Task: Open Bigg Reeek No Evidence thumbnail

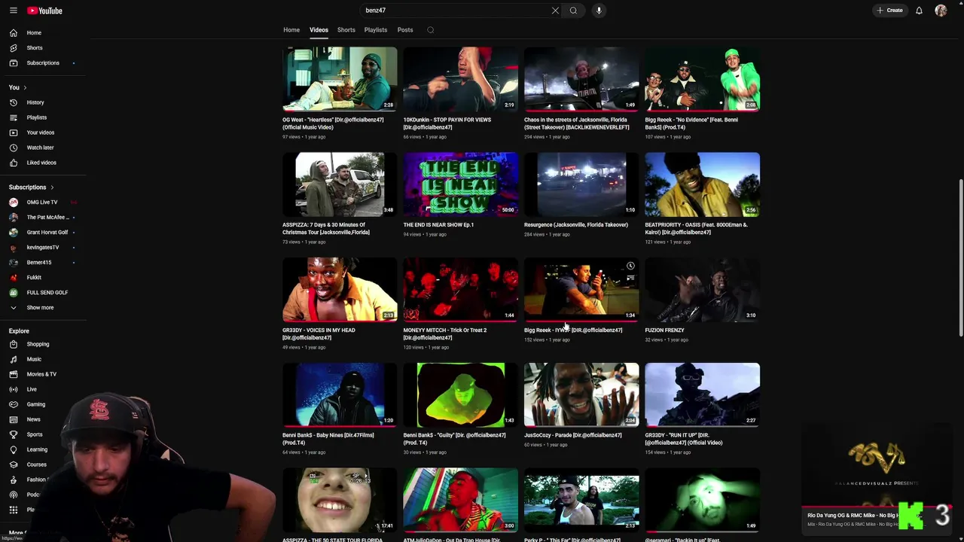Action: (x=703, y=79)
